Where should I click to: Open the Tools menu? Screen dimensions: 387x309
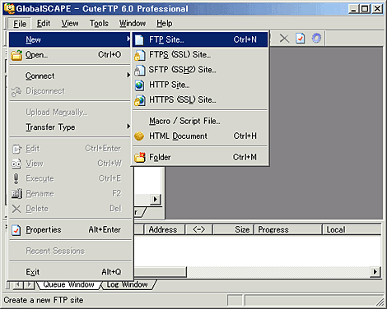click(x=99, y=23)
